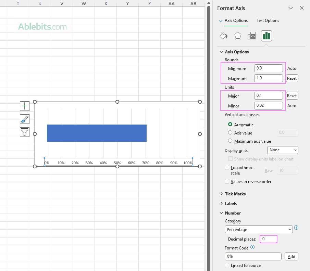
Task: Open the Display units dropdown
Action: point(283,150)
